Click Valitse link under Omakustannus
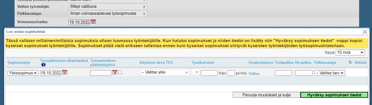This screenshot has width=372, height=105. [254, 74]
